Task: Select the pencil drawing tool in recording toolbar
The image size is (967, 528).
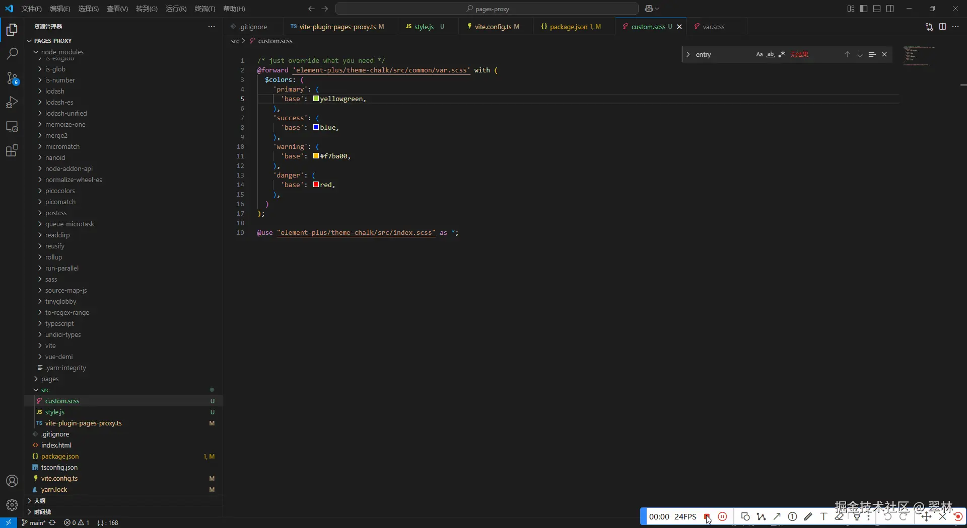Action: pyautogui.click(x=808, y=517)
